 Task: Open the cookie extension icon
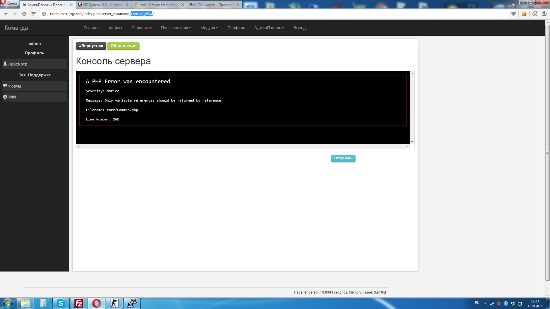(524, 14)
